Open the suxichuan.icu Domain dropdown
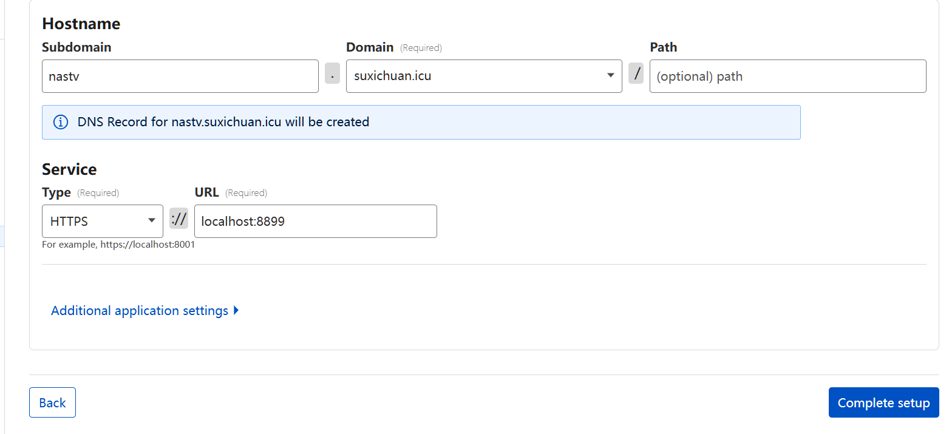949x434 pixels. 484,76
